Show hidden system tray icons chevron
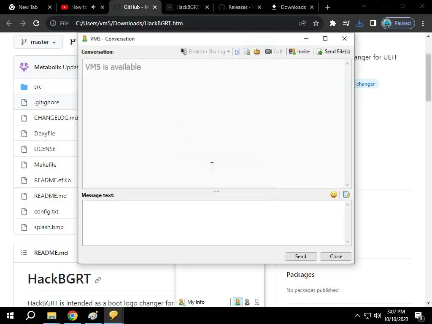The width and height of the screenshot is (432, 324). 357,316
